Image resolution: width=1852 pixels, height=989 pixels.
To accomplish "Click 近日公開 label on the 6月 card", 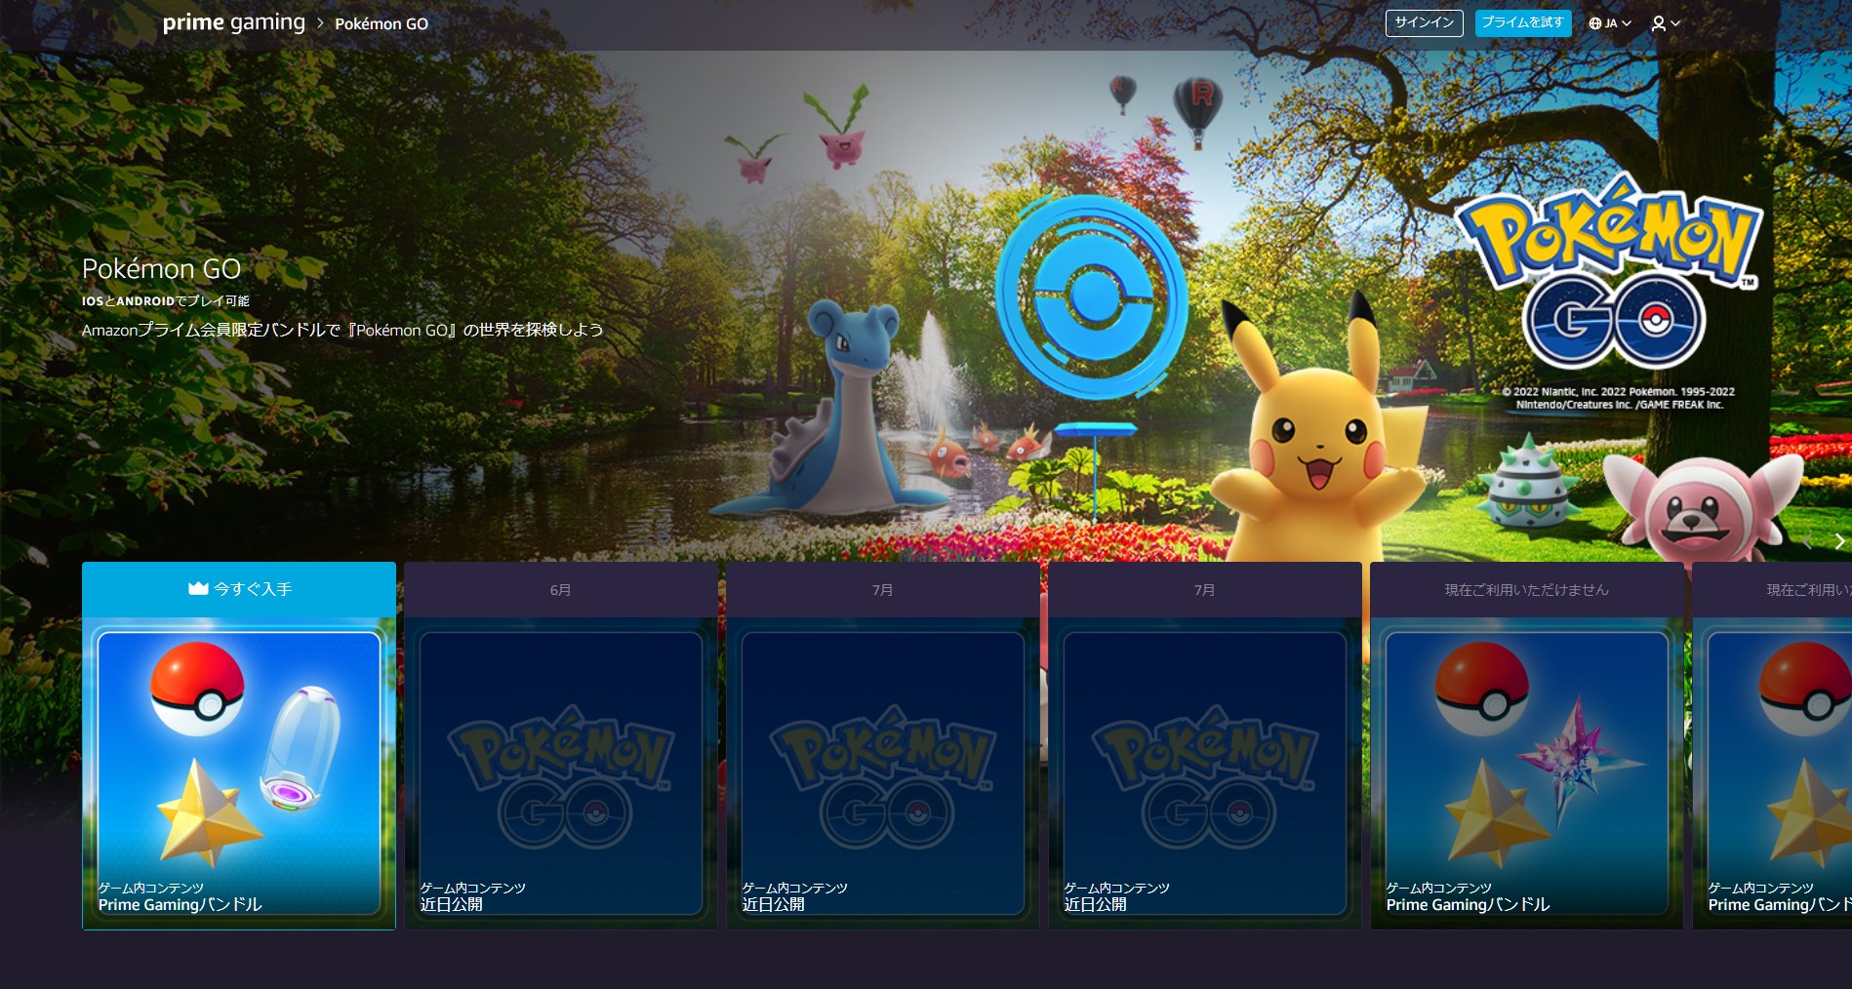I will [x=452, y=904].
